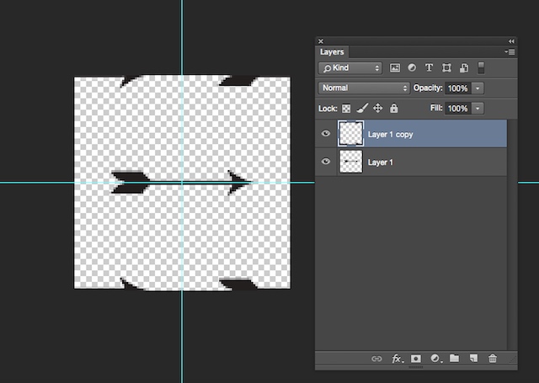Click the pixel layer filter icon
Viewport: 539px width, 383px height.
[395, 68]
